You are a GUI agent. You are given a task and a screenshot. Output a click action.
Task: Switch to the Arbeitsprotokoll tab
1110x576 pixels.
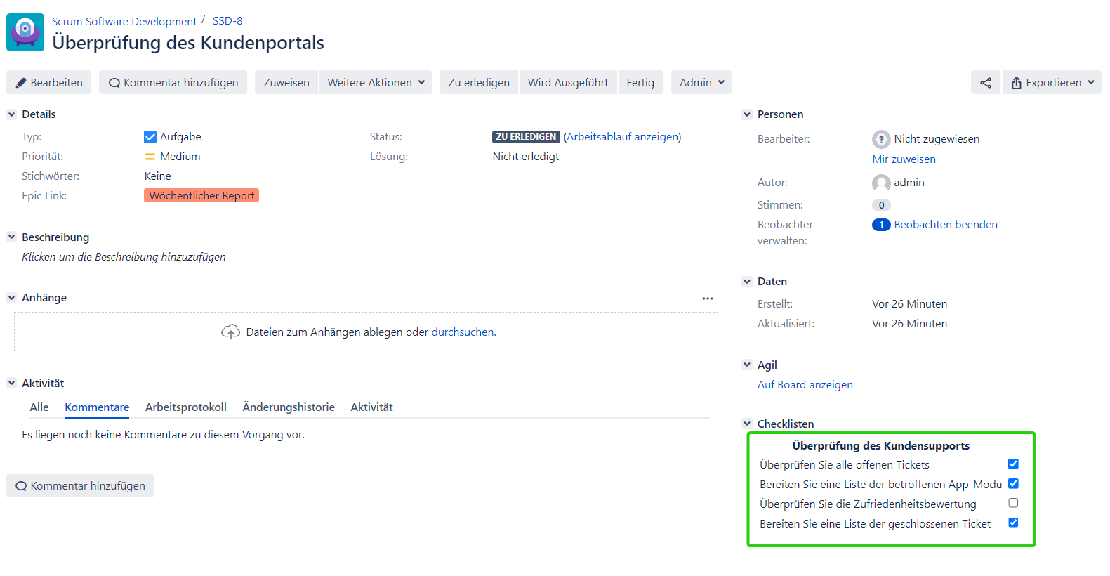[x=185, y=407]
